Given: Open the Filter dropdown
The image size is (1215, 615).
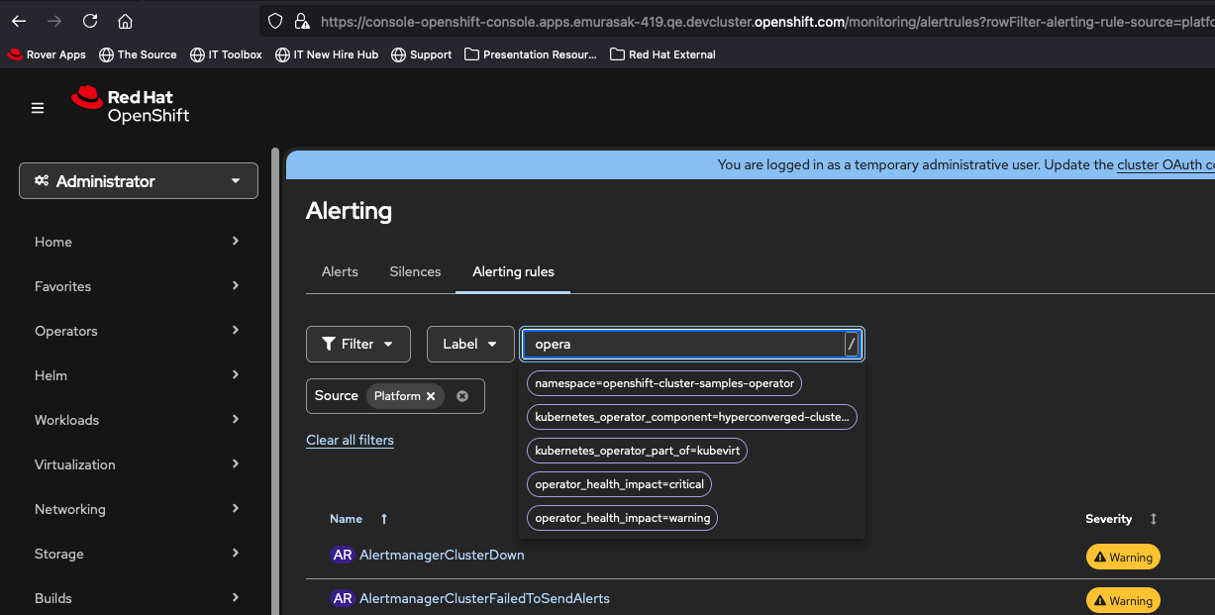Looking at the screenshot, I should [x=357, y=344].
